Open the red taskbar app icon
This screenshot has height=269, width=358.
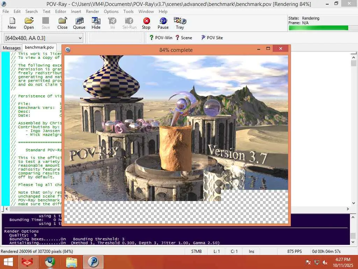(x=27, y=262)
